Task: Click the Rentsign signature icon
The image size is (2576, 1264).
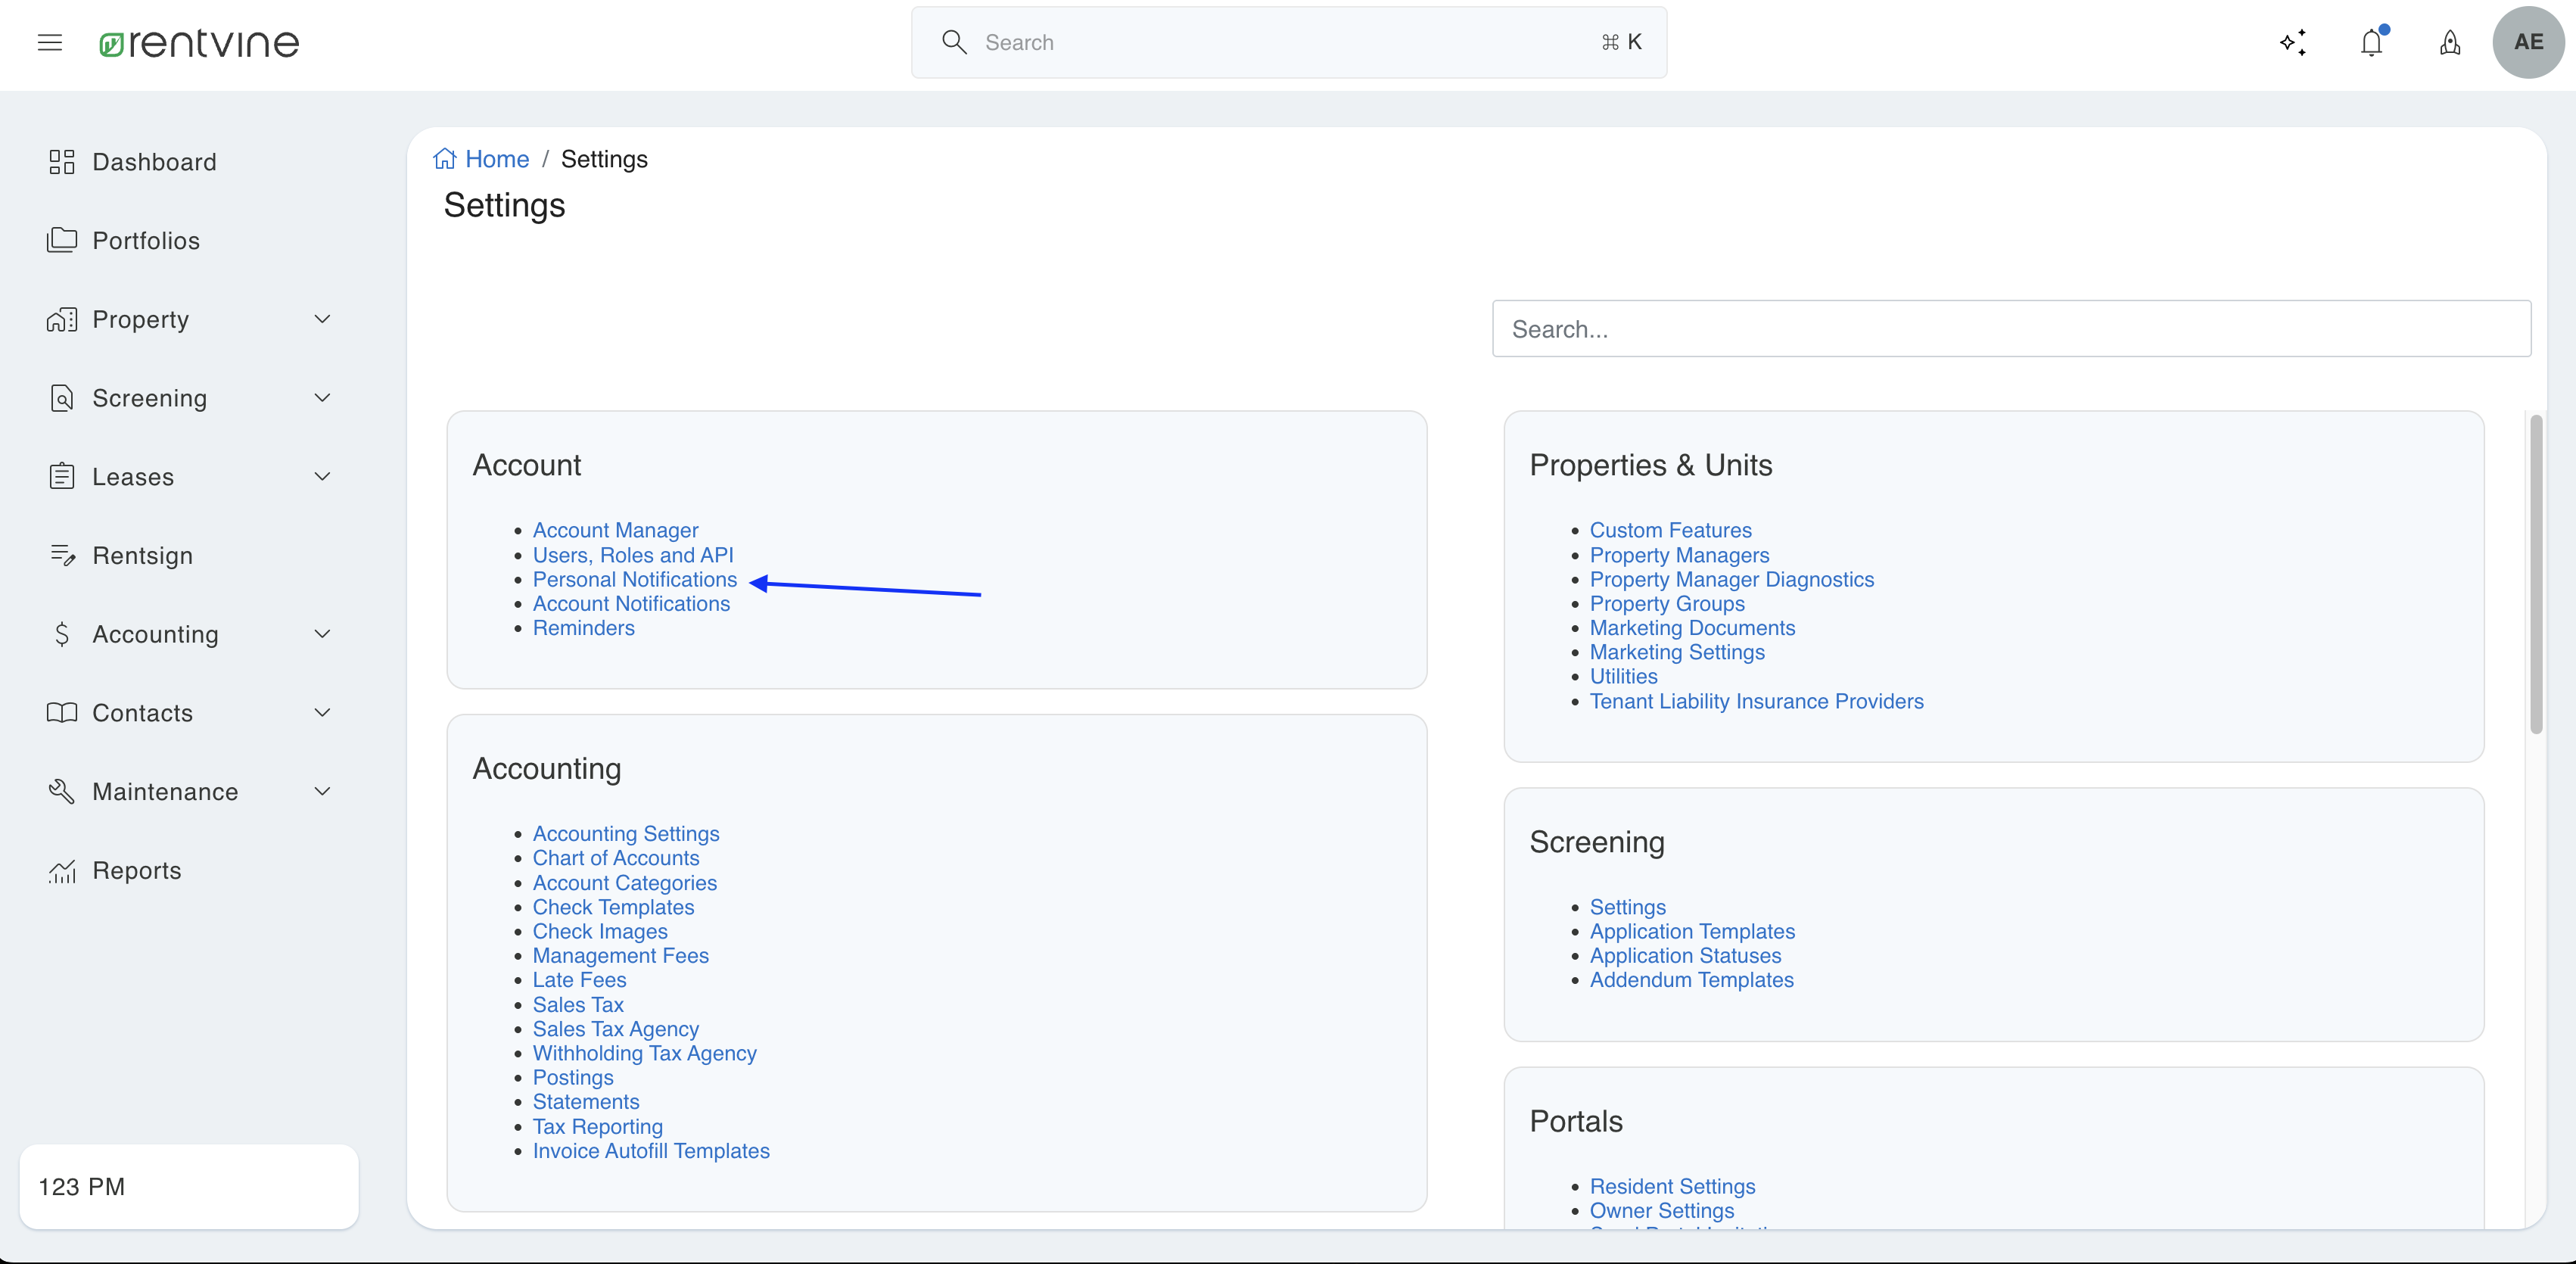Action: pyautogui.click(x=62, y=555)
